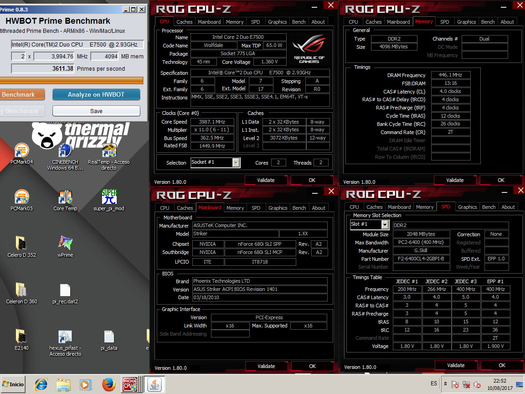Click the 4094 MB mem field
Viewport: 525px width, 394px height.
105,56
